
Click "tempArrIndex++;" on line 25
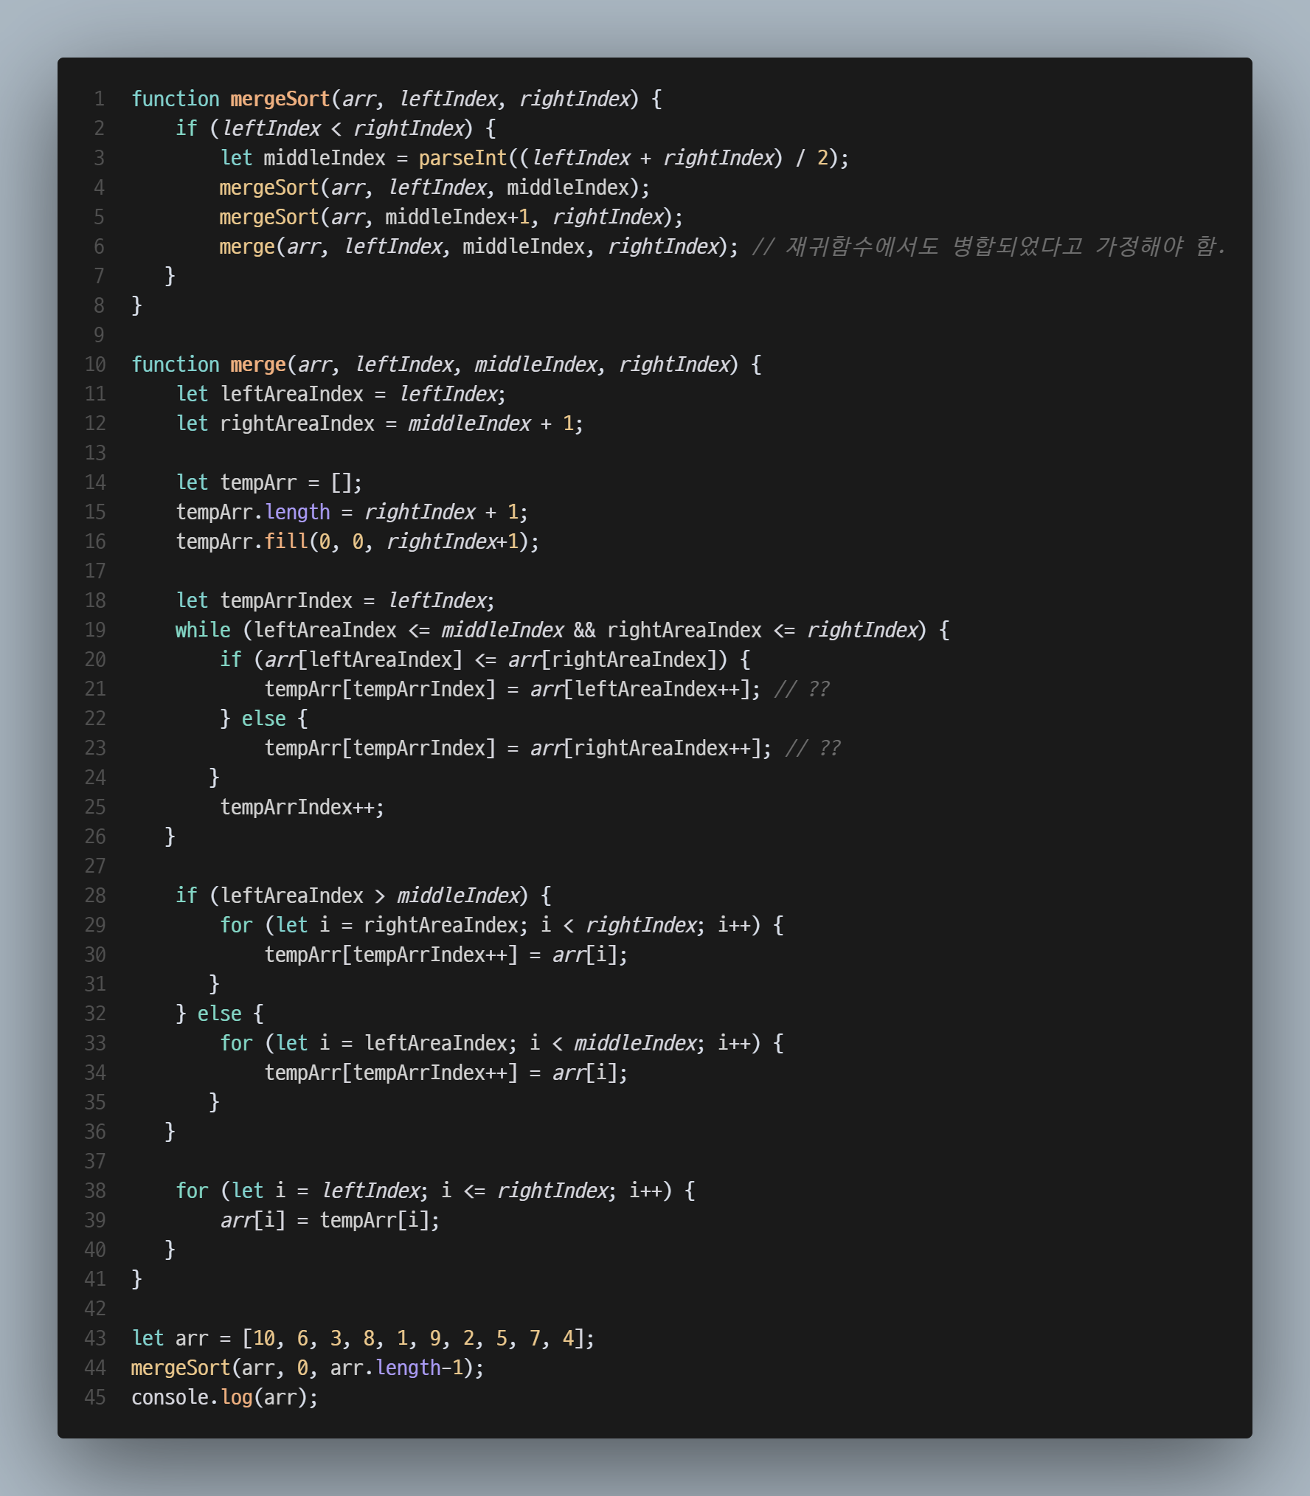click(x=302, y=807)
